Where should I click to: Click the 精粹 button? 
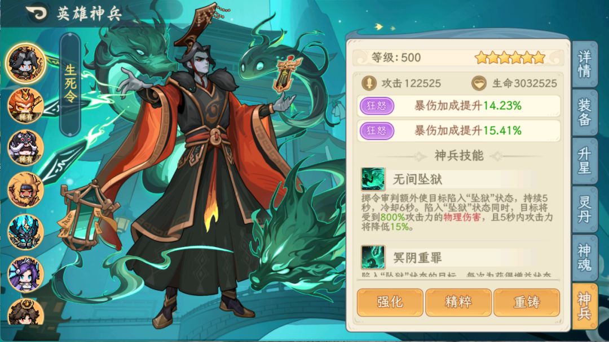click(x=458, y=302)
